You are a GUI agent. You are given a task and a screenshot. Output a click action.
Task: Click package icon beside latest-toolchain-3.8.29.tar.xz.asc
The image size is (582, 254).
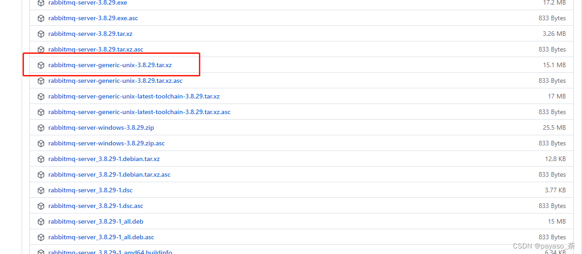click(x=41, y=112)
